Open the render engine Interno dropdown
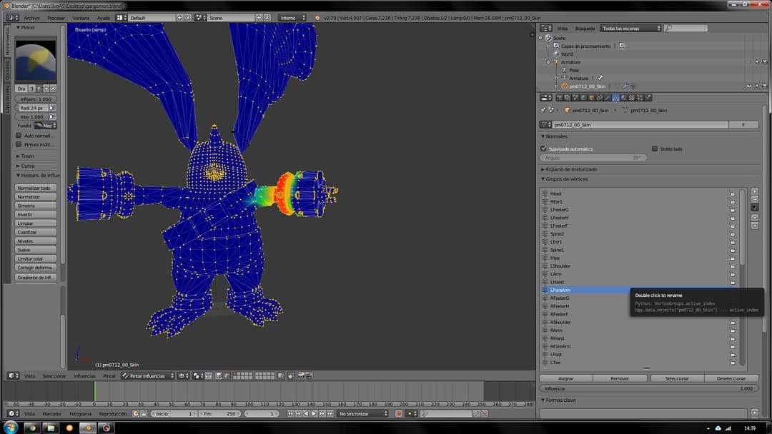 click(292, 18)
